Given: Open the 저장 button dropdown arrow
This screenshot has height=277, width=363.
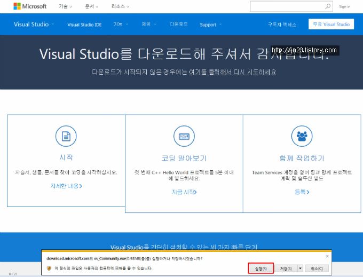Looking at the screenshot, I should point(300,268).
